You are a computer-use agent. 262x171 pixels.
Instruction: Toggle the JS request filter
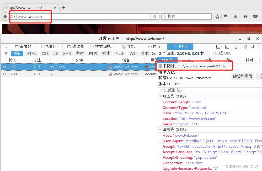56,53
